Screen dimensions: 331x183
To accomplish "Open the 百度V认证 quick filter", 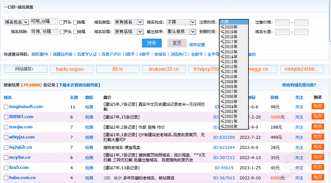I will 87,54.
